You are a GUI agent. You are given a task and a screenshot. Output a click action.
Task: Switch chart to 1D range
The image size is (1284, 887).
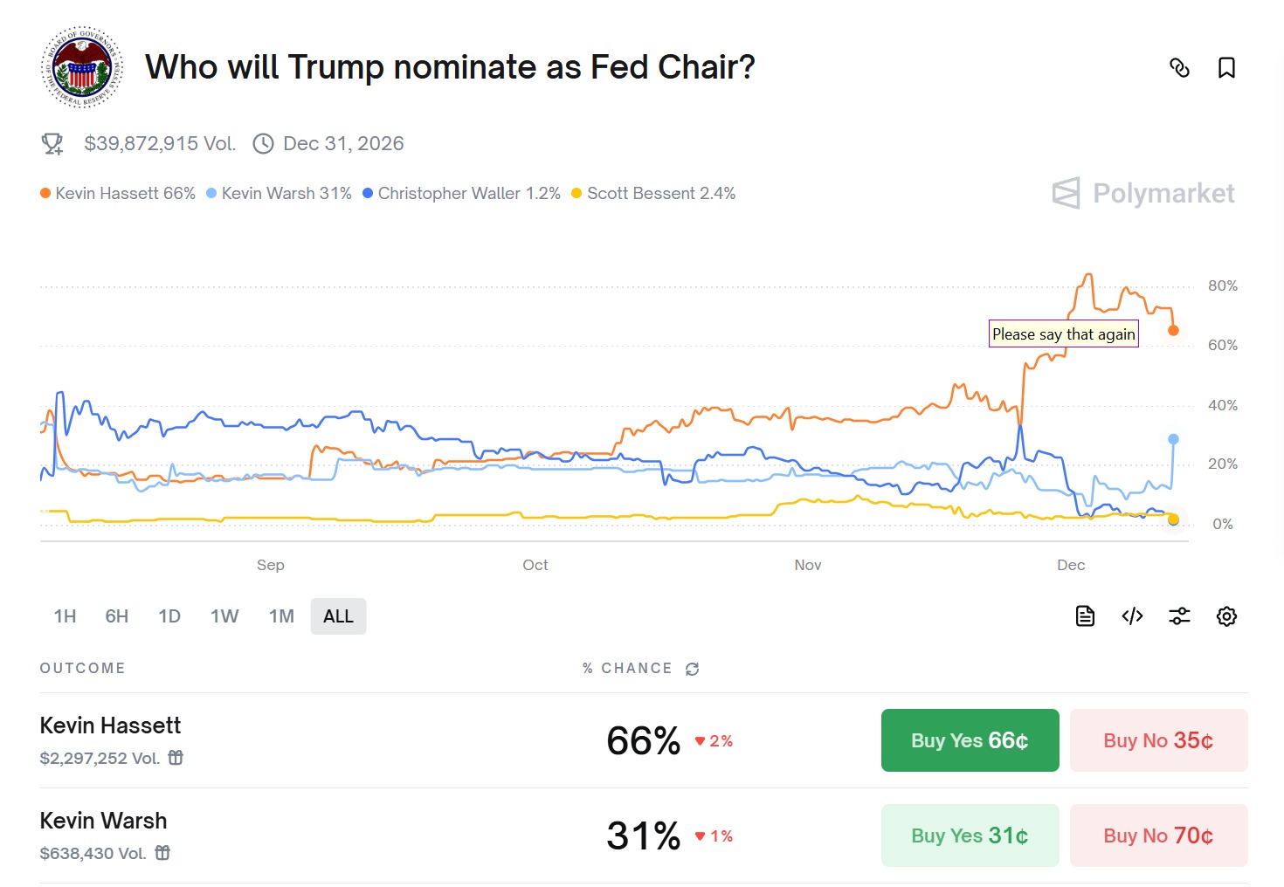tap(169, 616)
